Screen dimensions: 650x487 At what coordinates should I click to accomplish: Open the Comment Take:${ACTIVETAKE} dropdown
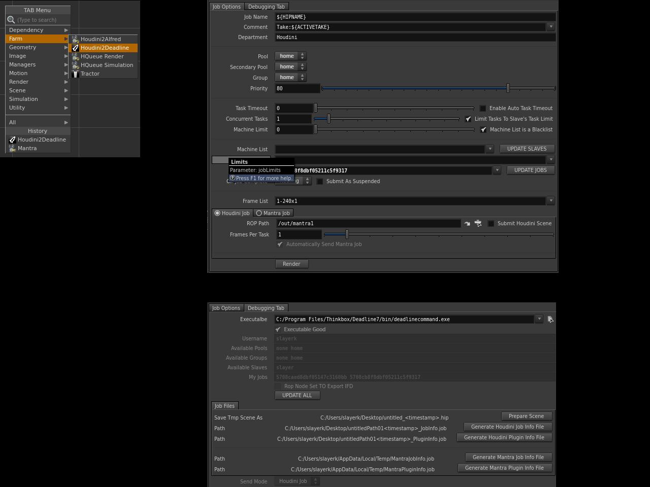(x=550, y=27)
